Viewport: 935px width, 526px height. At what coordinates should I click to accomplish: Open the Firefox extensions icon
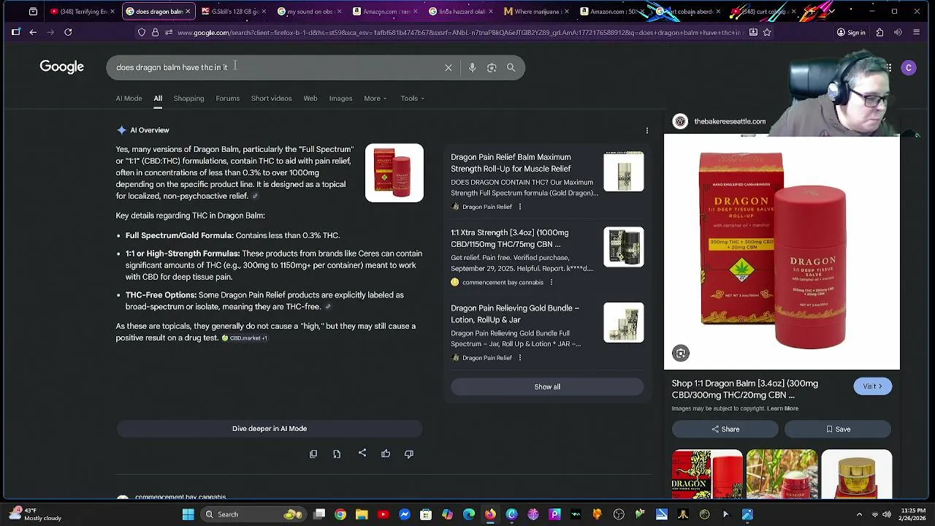(879, 32)
